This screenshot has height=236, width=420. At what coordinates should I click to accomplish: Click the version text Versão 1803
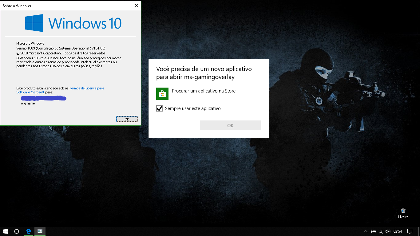pyautogui.click(x=61, y=48)
